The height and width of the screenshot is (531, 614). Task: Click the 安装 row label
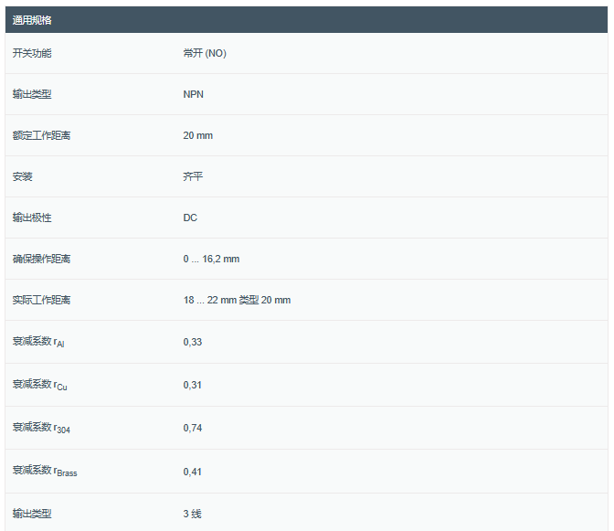click(23, 176)
